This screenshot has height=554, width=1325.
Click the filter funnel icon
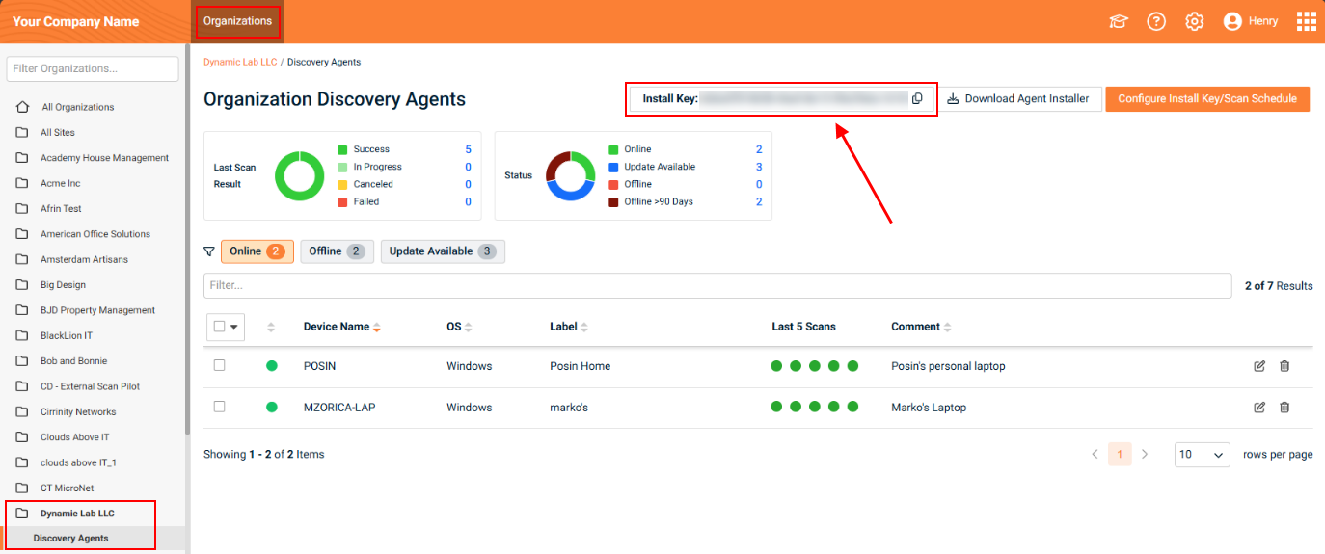click(x=209, y=251)
